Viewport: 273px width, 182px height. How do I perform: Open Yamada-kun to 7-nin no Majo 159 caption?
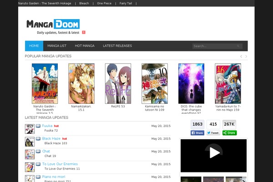pos(228,108)
